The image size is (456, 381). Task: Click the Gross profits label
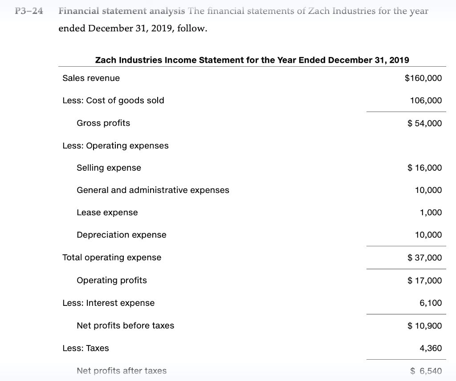[x=103, y=123]
